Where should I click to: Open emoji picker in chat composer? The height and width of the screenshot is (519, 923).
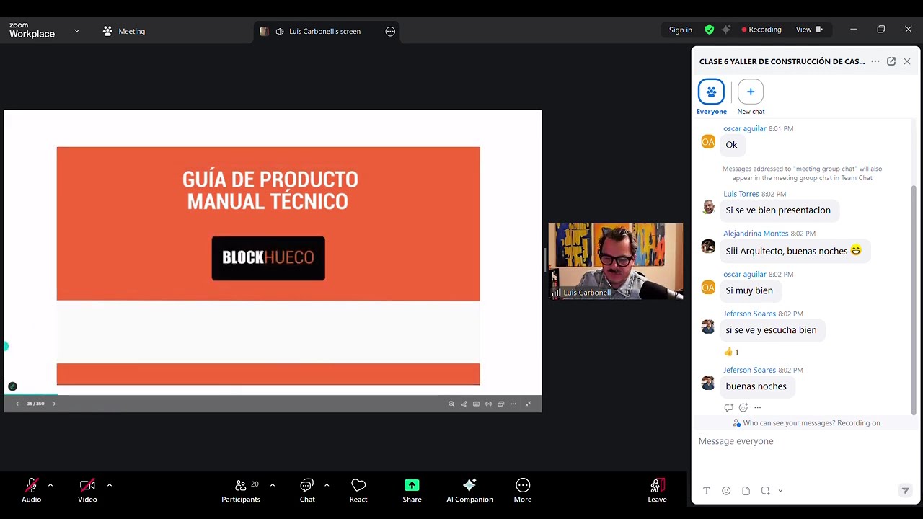[x=726, y=491]
